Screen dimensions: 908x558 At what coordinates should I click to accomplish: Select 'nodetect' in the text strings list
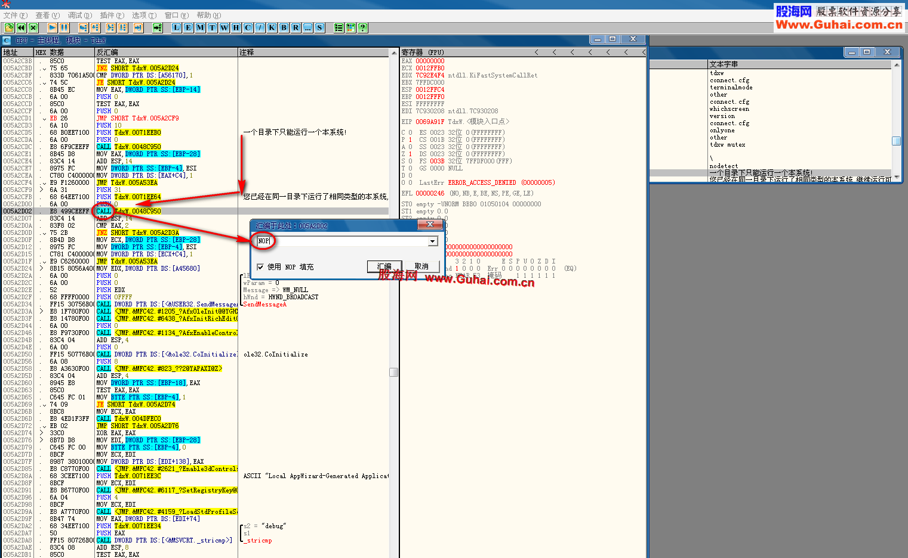point(724,166)
